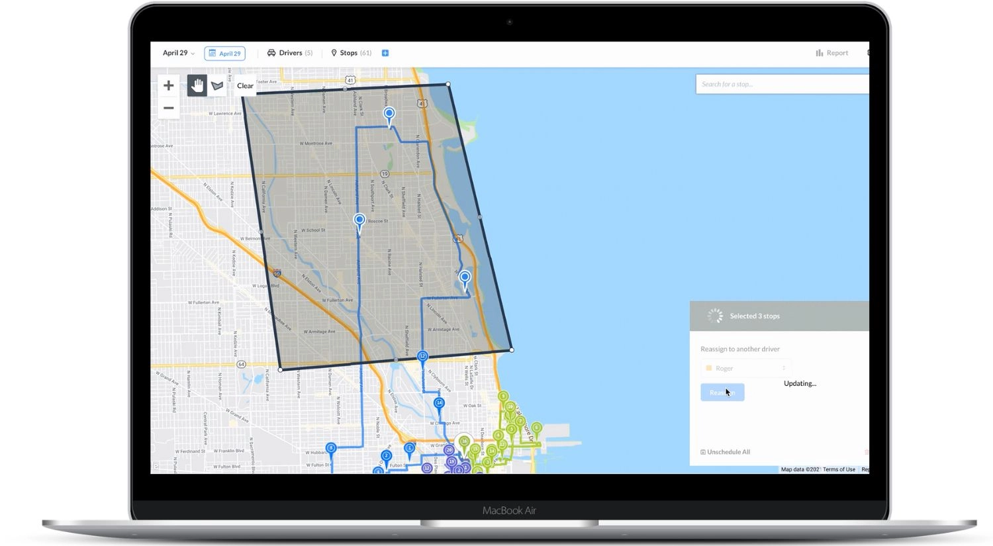Click blue stop pin number 14
993x546 pixels.
click(439, 402)
